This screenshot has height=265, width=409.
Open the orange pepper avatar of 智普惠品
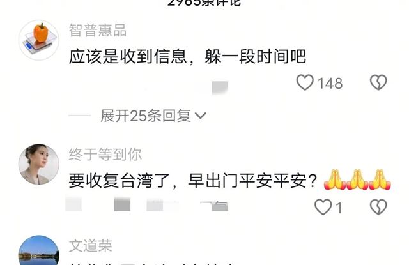(x=39, y=40)
